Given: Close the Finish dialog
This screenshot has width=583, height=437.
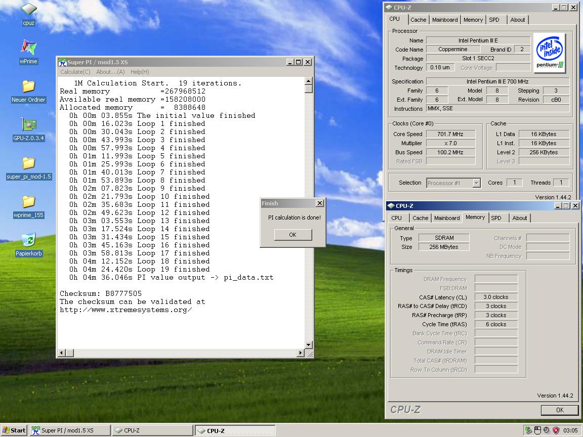Looking at the screenshot, I should pos(319,203).
